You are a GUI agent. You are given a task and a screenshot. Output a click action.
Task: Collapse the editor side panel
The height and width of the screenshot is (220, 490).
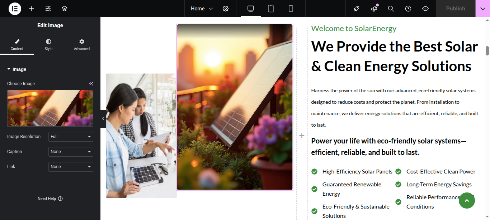pyautogui.click(x=103, y=119)
